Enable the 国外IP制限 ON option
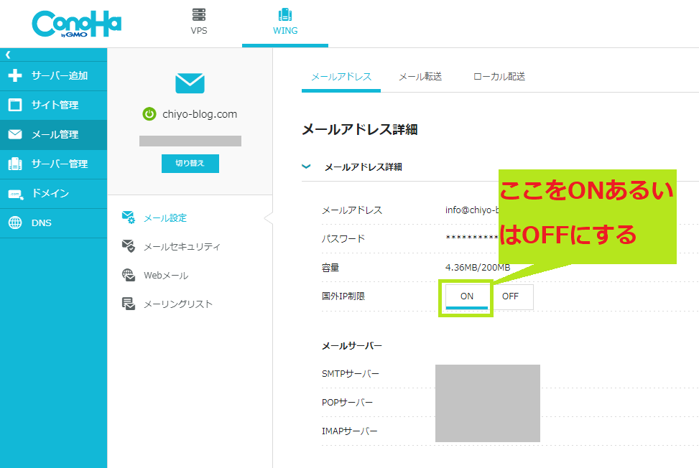The width and height of the screenshot is (699, 468). click(x=466, y=296)
